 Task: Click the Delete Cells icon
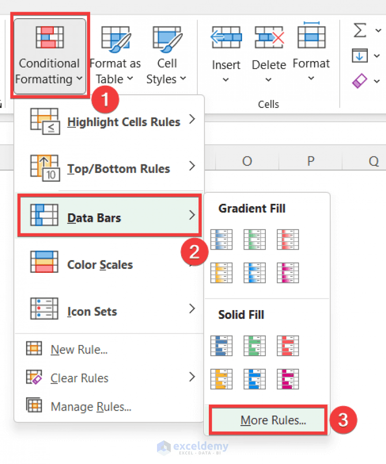(x=268, y=36)
